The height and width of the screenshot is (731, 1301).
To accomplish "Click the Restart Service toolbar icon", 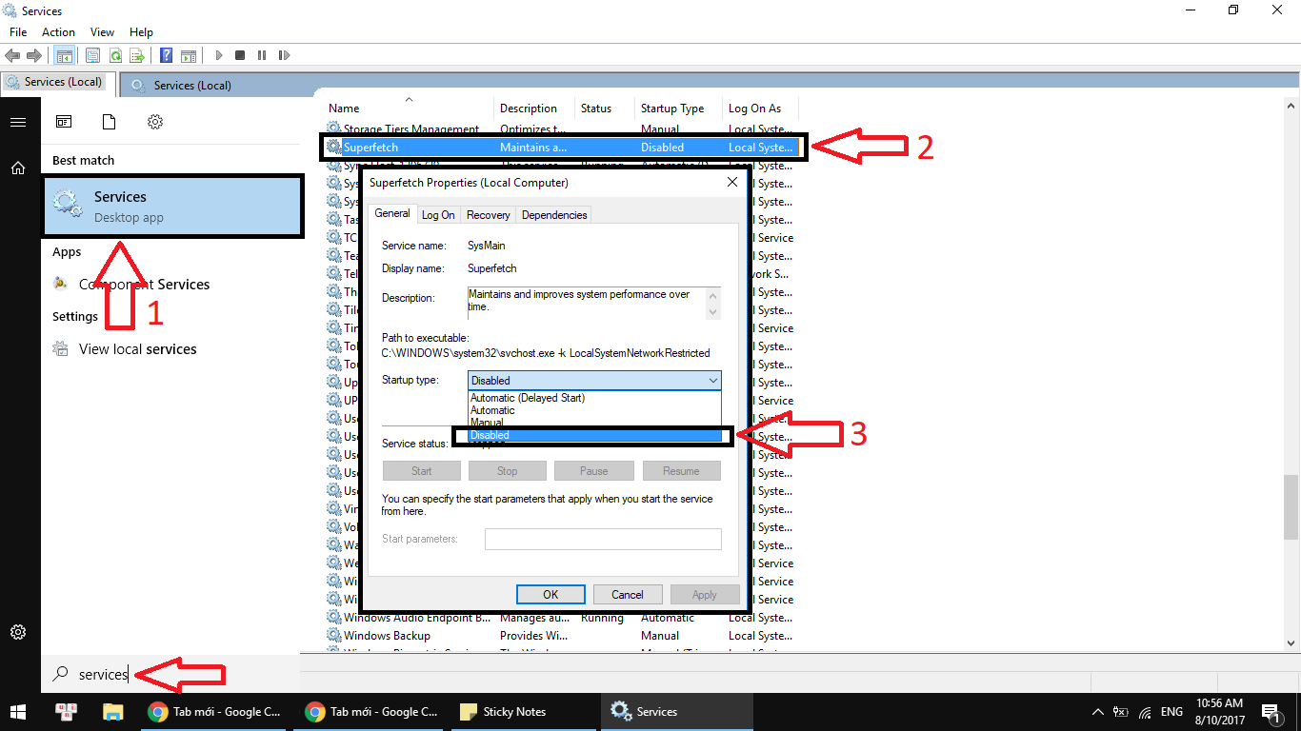I will pyautogui.click(x=284, y=56).
